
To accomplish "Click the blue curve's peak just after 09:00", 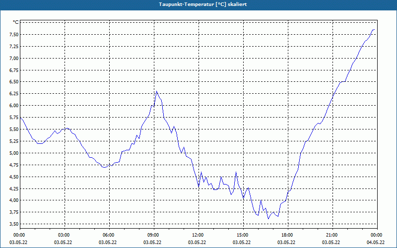I will coord(157,91).
